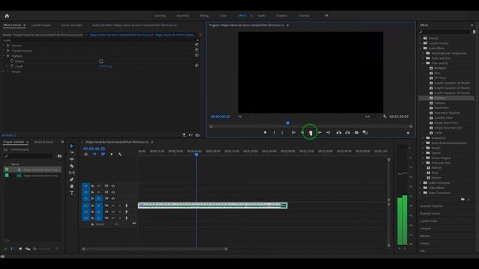479x269 pixels.
Task: Open Program monitor settings wrench
Action: [x=385, y=117]
